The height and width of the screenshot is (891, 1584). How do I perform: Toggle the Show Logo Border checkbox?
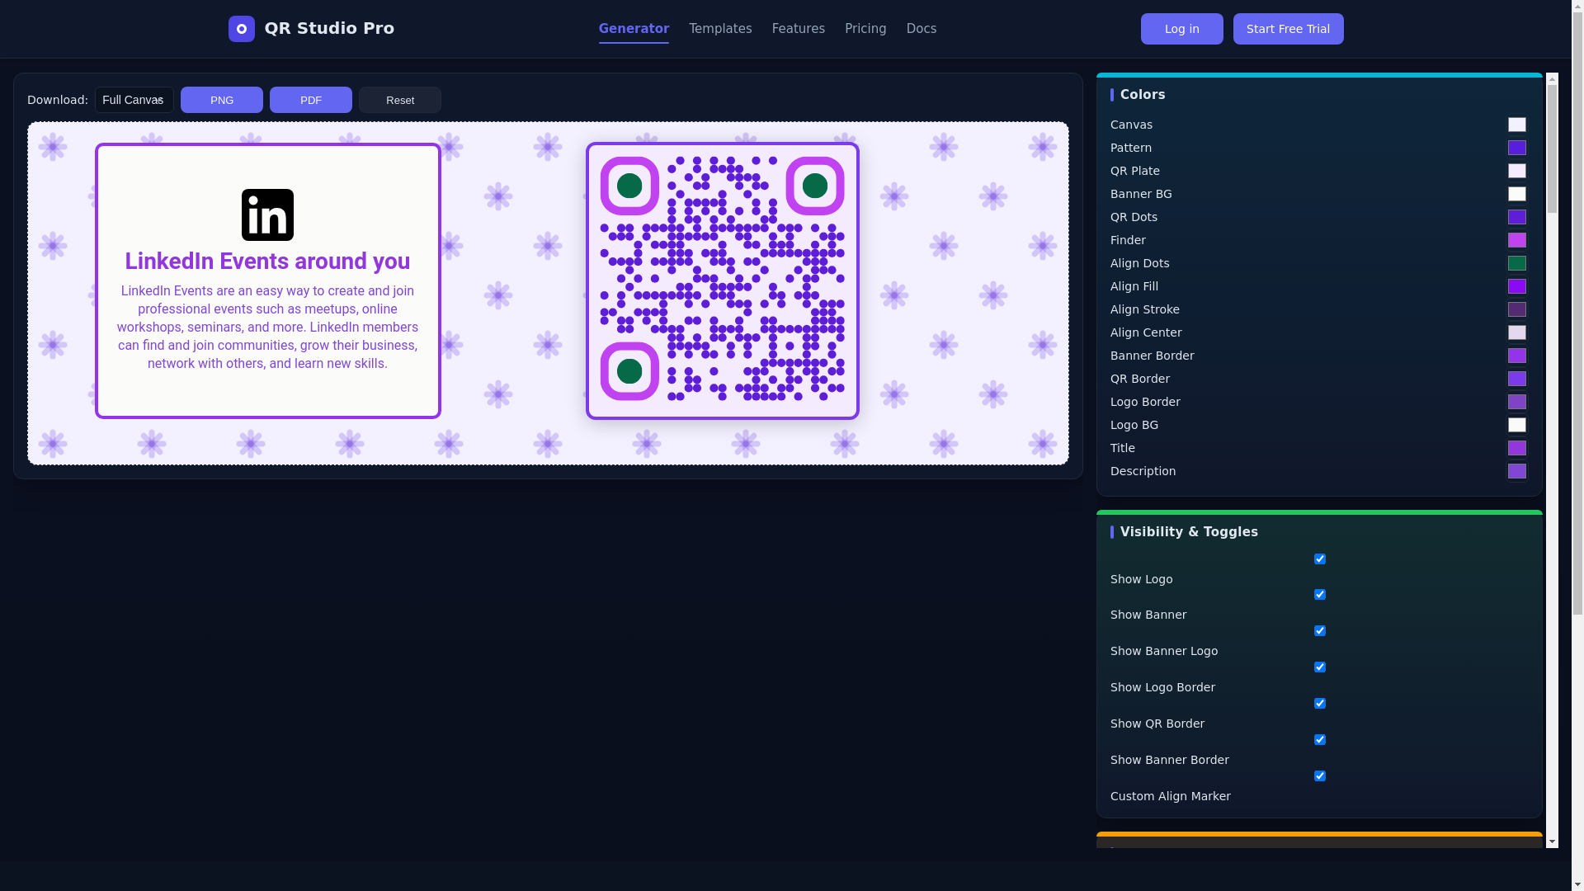click(x=1320, y=667)
